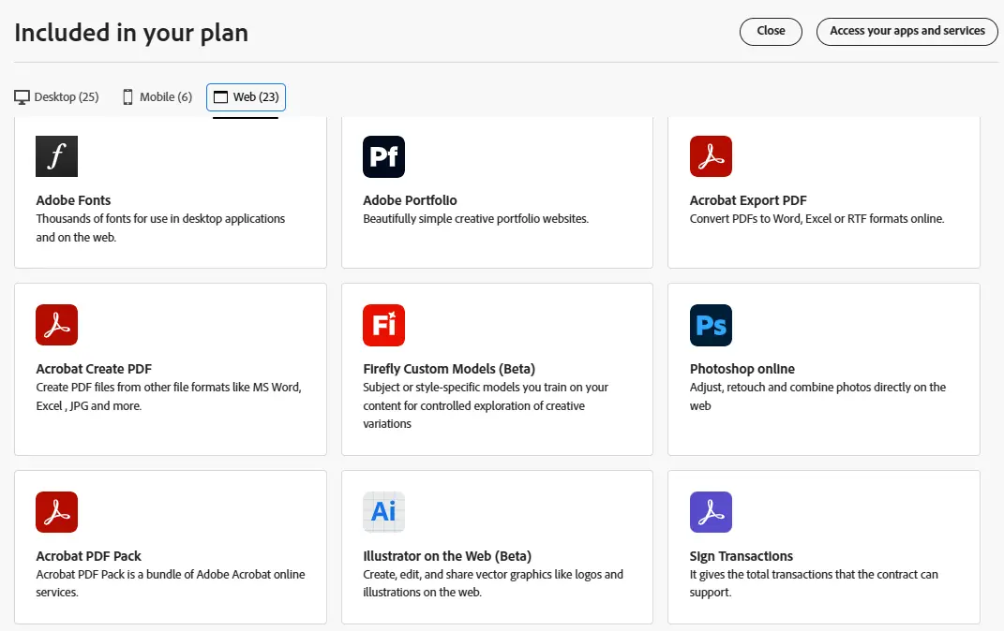This screenshot has height=631, width=1004.
Task: Click the Acrobat Export PDF title
Action: (x=748, y=200)
